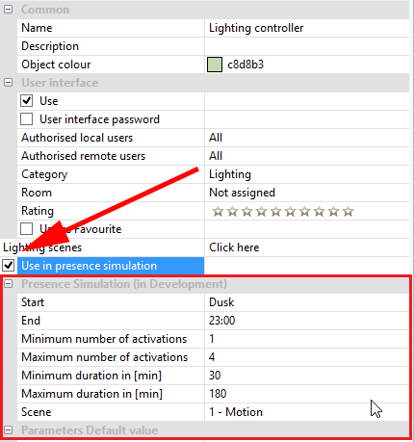Open the Category value Lighting
This screenshot has height=442, width=414.
[x=230, y=174]
